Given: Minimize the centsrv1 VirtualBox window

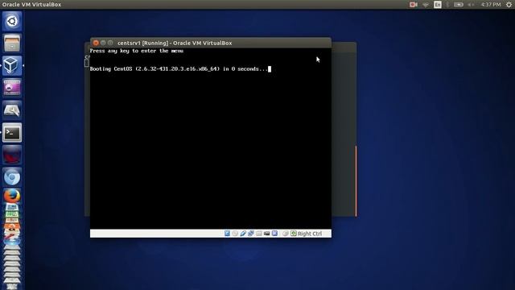Looking at the screenshot, I should click(103, 43).
